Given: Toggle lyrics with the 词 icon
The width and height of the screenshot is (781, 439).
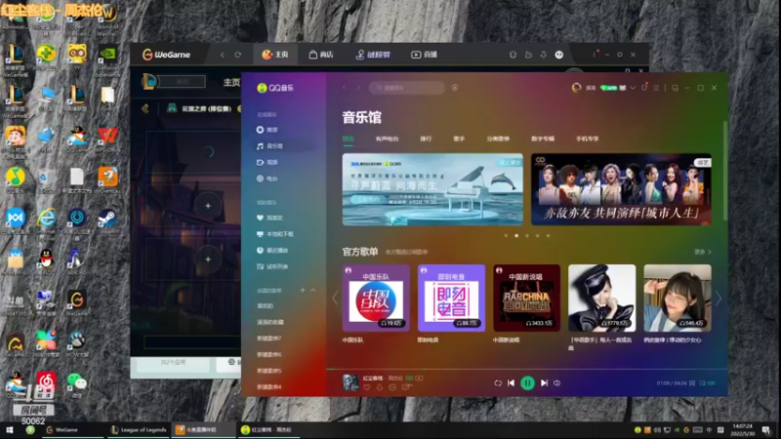Looking at the screenshot, I should coord(692,383).
